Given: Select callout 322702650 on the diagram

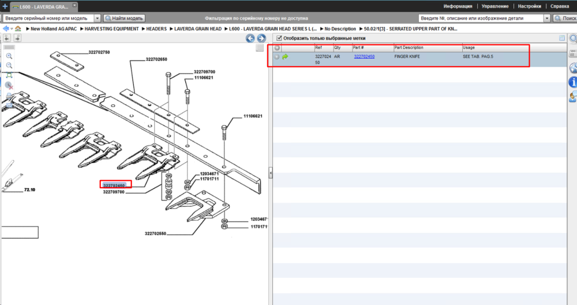Looking at the screenshot, I should (x=156, y=59).
